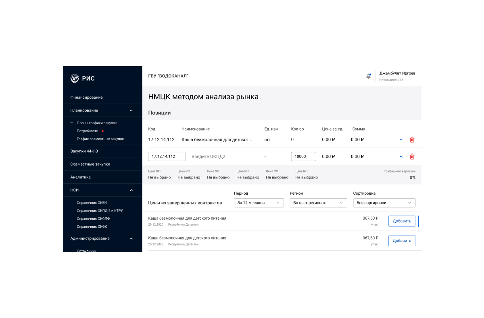Open Справочник ОКОПФ

coord(93,218)
